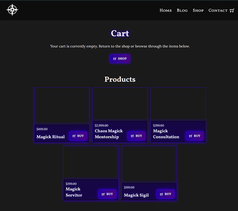
Task: Click the Magick Sigil title link
Action: [x=136, y=195]
